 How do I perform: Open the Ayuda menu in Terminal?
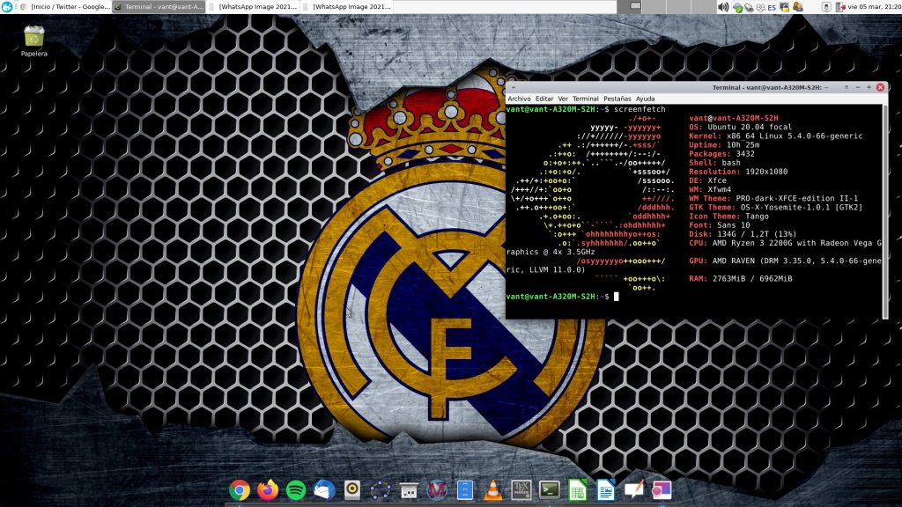645,99
